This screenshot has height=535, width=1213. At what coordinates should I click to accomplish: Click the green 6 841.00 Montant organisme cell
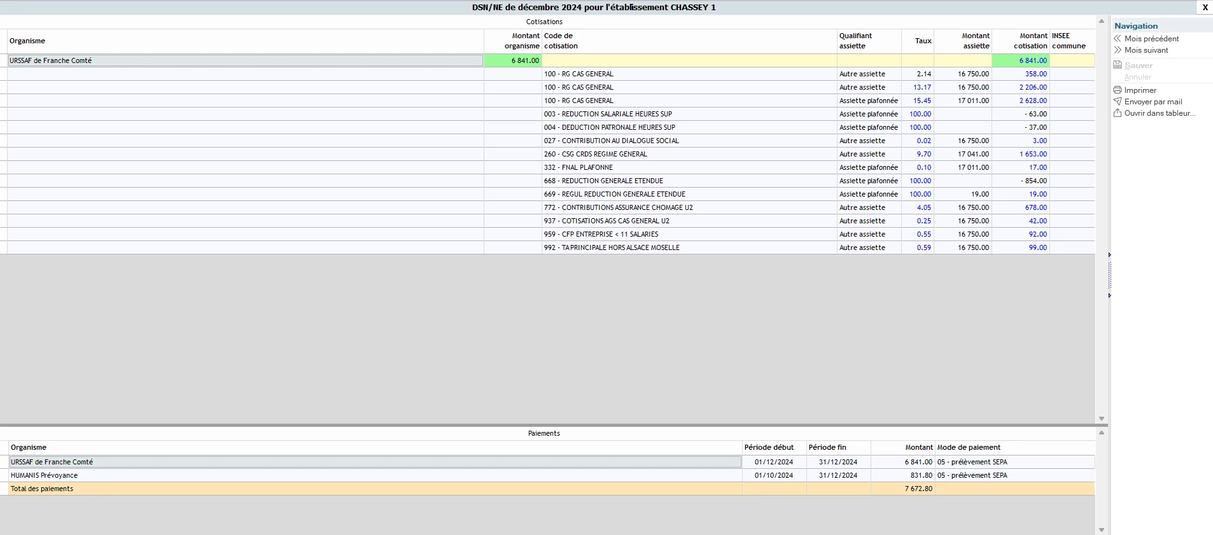tap(513, 60)
